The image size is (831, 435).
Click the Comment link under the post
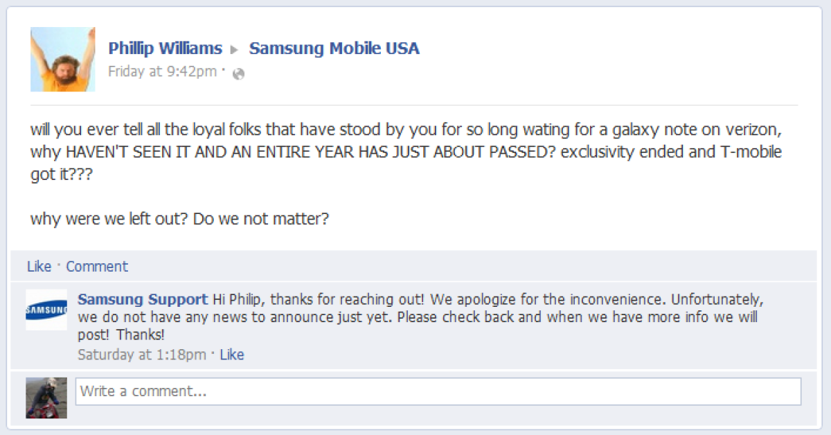coord(97,267)
